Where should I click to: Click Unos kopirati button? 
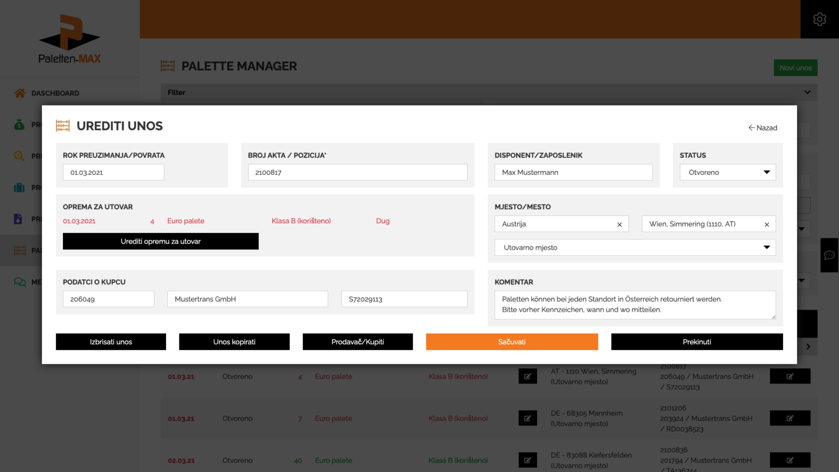click(234, 342)
